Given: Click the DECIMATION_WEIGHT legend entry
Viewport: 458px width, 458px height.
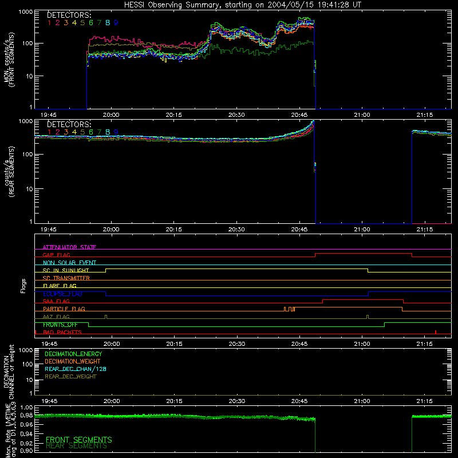Looking at the screenshot, I should (x=73, y=362).
